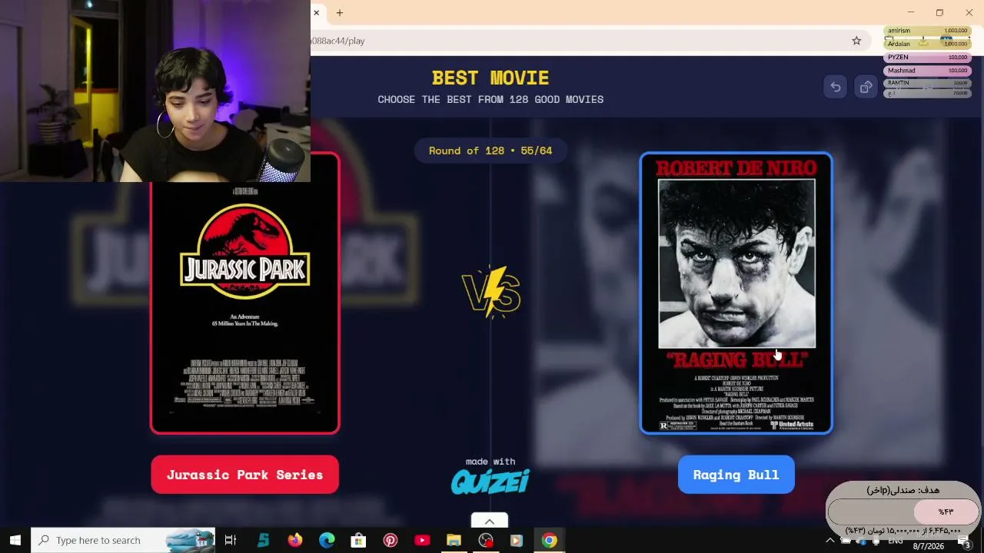Open Pinterest from the taskbar
This screenshot has width=984, height=553.
[x=391, y=540]
